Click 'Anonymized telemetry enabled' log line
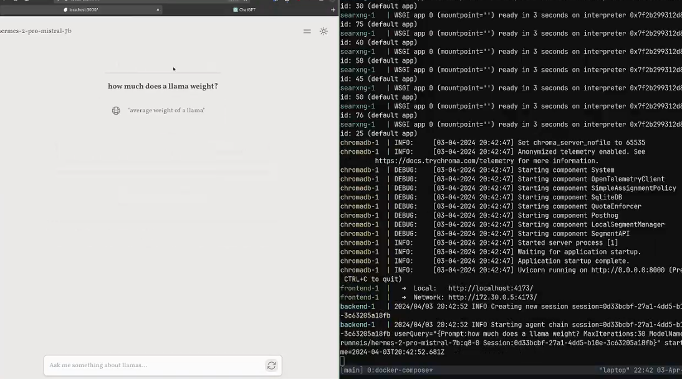The image size is (682, 379). pyautogui.click(x=492, y=152)
